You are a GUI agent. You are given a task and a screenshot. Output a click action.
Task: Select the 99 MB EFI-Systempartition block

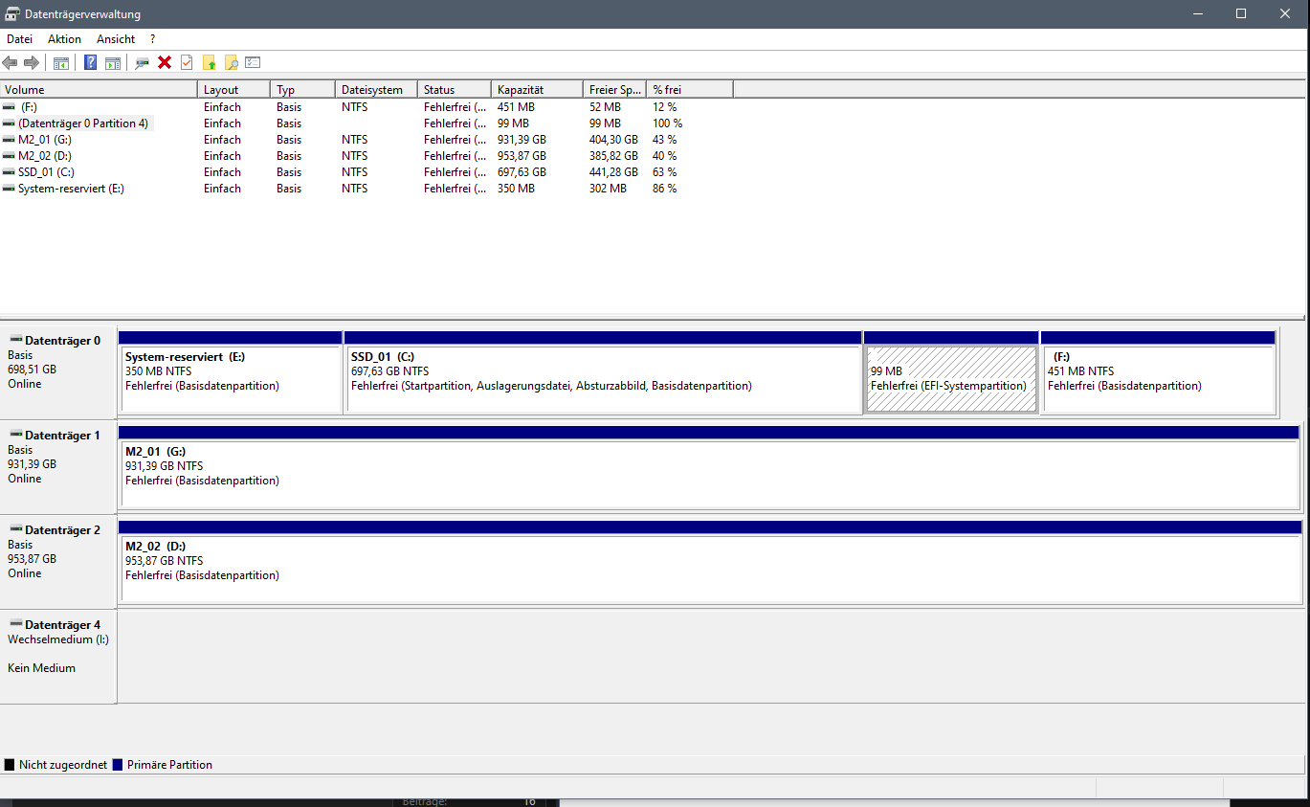951,373
